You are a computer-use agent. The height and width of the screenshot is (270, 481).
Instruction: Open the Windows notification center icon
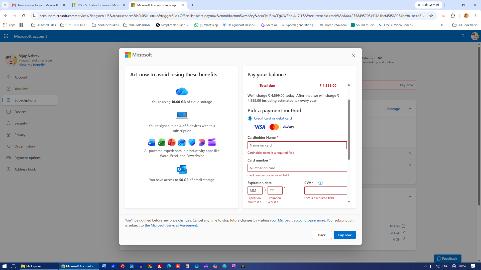click(x=473, y=266)
